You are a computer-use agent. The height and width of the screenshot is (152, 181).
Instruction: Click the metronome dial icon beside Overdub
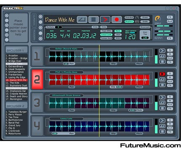click(x=137, y=18)
